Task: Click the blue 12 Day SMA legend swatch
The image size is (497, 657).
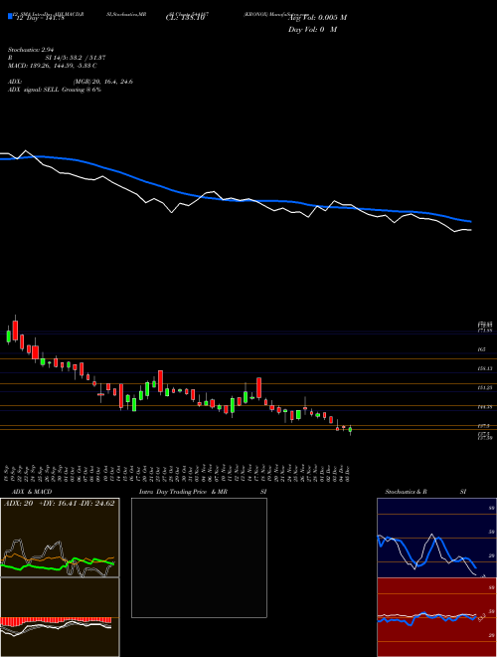Action: (x=10, y=16)
